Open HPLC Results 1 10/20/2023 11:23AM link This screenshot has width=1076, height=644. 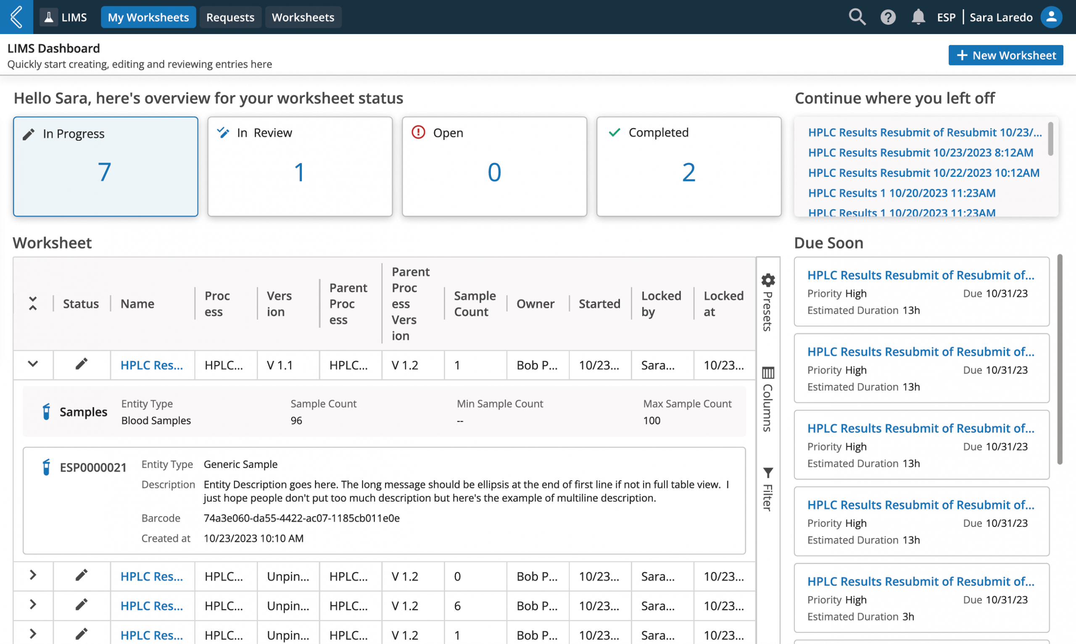pyautogui.click(x=901, y=193)
